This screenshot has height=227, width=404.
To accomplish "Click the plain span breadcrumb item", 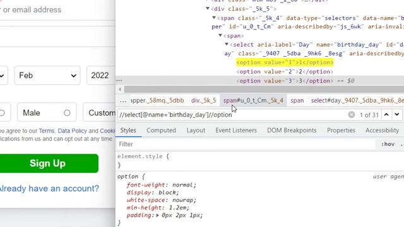I will click(297, 101).
